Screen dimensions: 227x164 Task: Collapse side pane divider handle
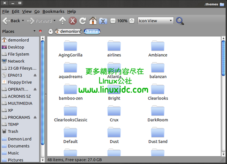46,95
